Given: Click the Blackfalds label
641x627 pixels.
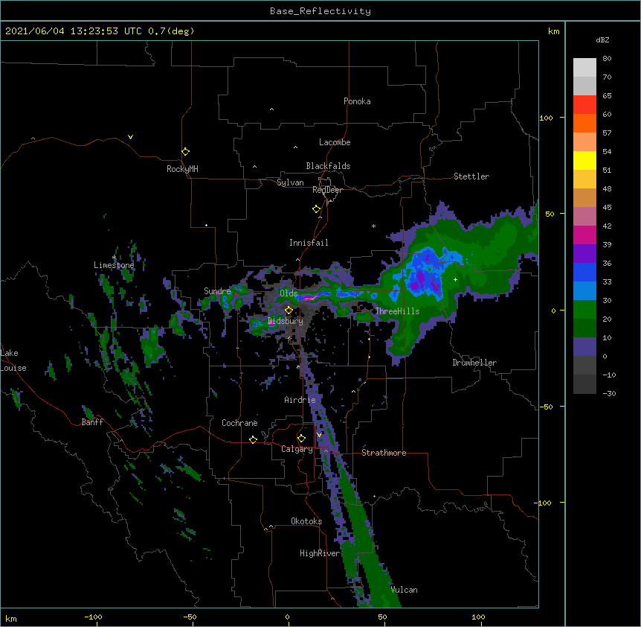Looking at the screenshot, I should coord(328,166).
